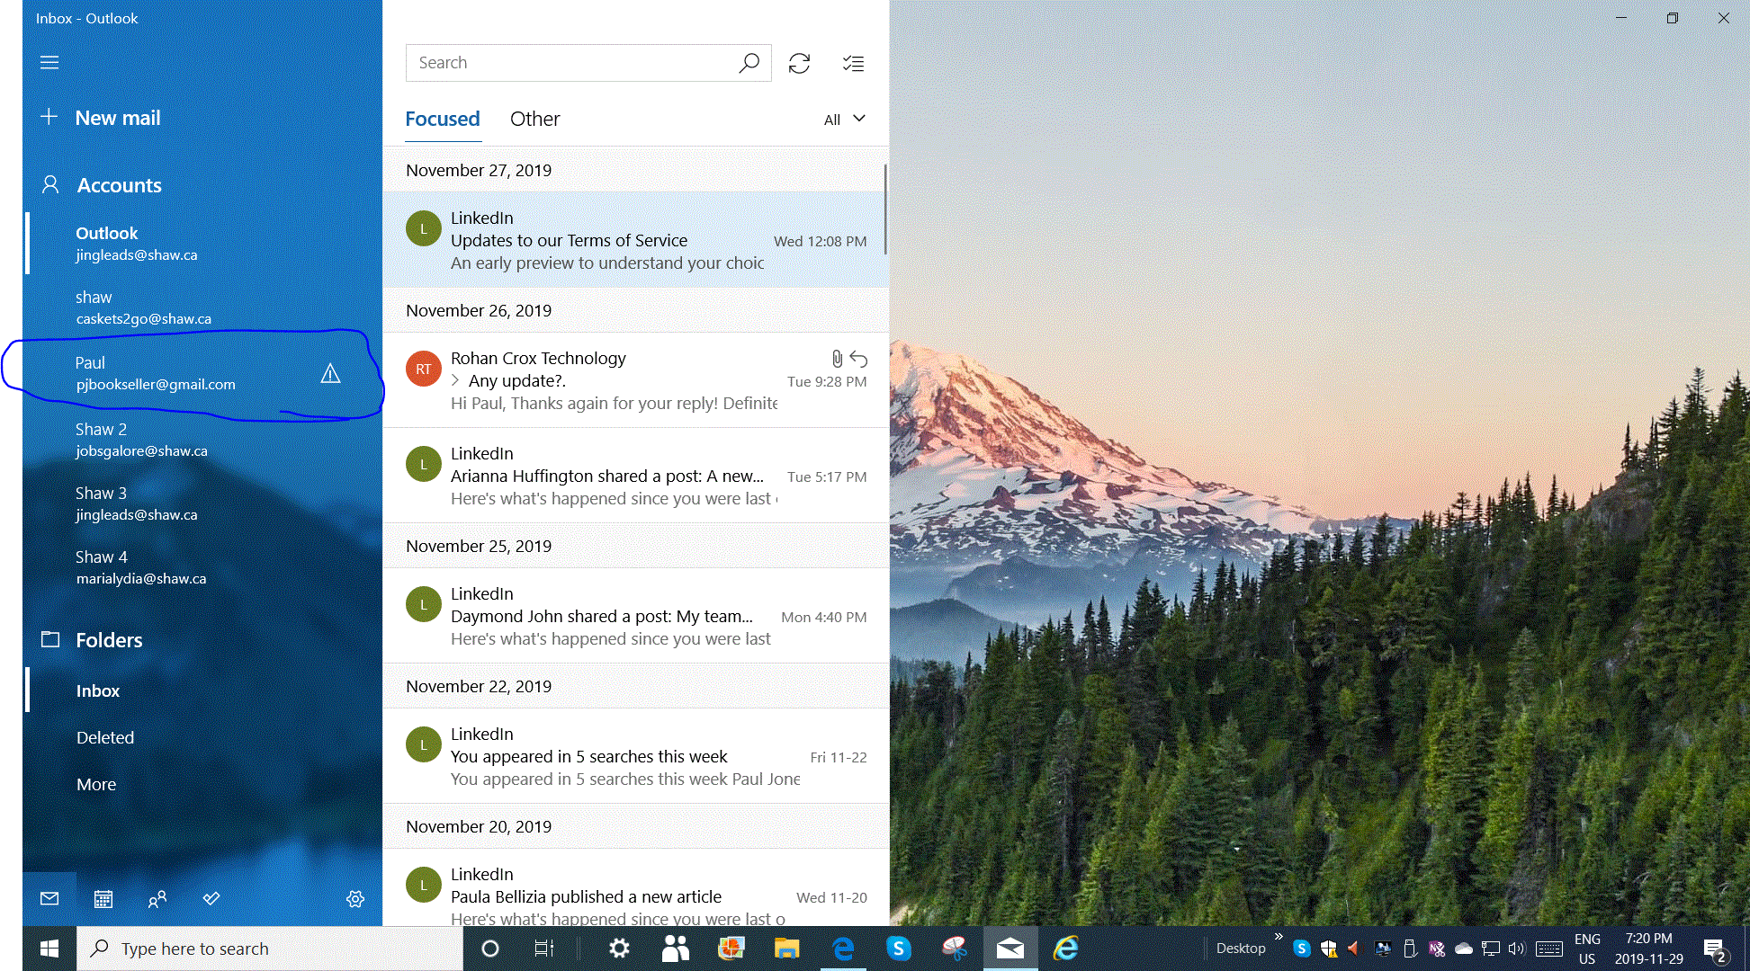
Task: Open Arianna Huffington shared a post email
Action: pos(635,476)
